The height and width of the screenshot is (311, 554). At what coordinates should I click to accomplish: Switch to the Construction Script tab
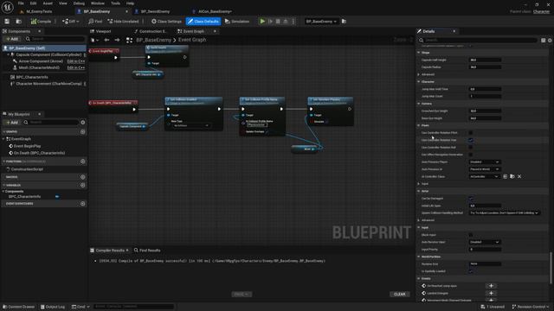click(x=152, y=31)
